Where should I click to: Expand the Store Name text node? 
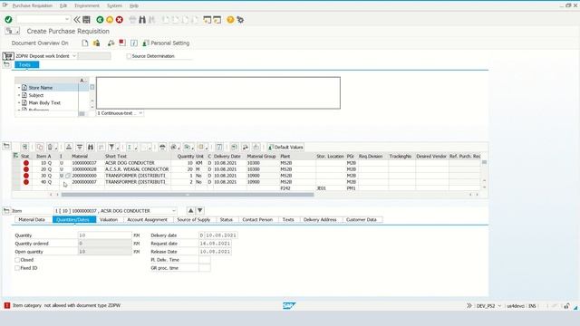tap(19, 88)
